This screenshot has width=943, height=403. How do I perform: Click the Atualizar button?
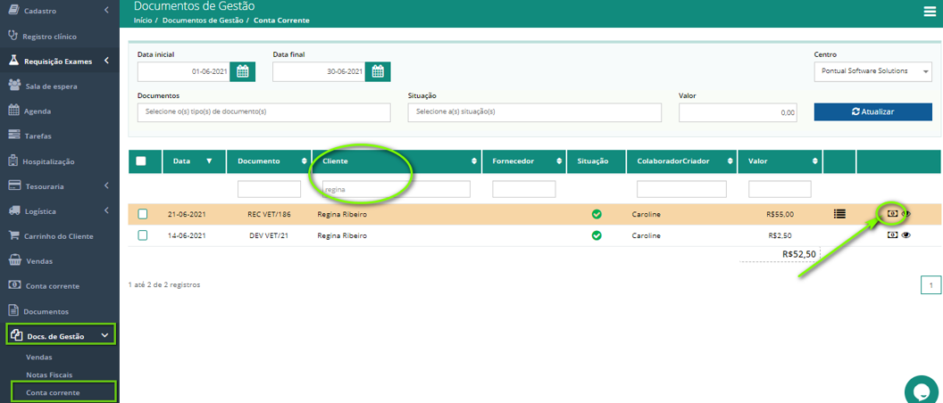click(x=873, y=111)
